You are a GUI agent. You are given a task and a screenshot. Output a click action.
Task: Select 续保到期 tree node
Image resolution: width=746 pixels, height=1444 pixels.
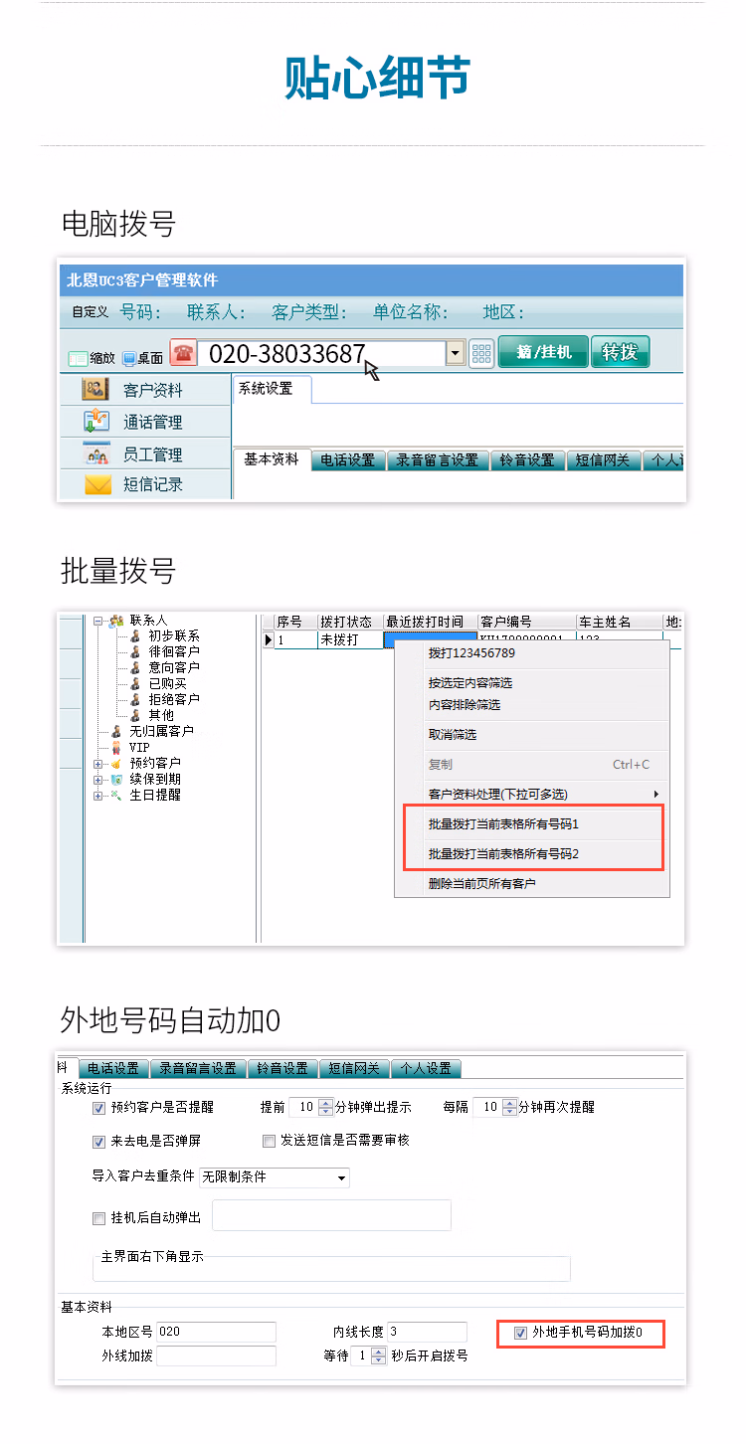point(154,779)
